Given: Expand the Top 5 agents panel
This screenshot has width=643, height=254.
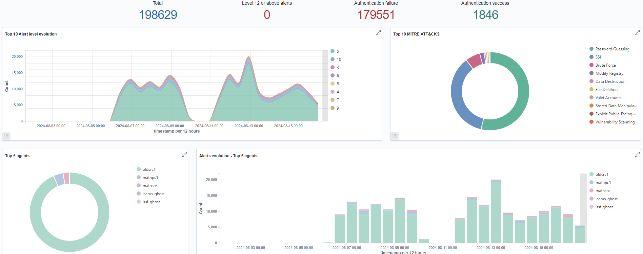Looking at the screenshot, I should pyautogui.click(x=184, y=154).
